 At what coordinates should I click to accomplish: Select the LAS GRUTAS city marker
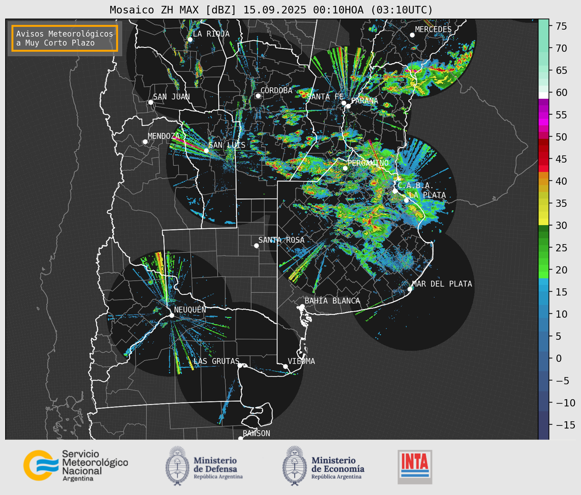pyautogui.click(x=240, y=366)
